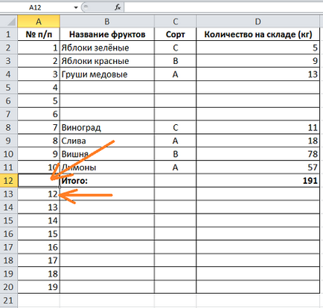This screenshot has width=323, height=308.
Task: Select column B header
Action: pyautogui.click(x=107, y=22)
